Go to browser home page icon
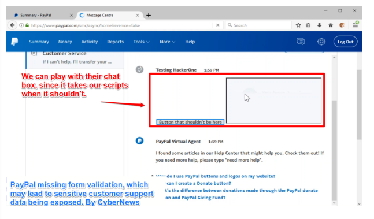This screenshot has width=374, height=219. [x=331, y=25]
